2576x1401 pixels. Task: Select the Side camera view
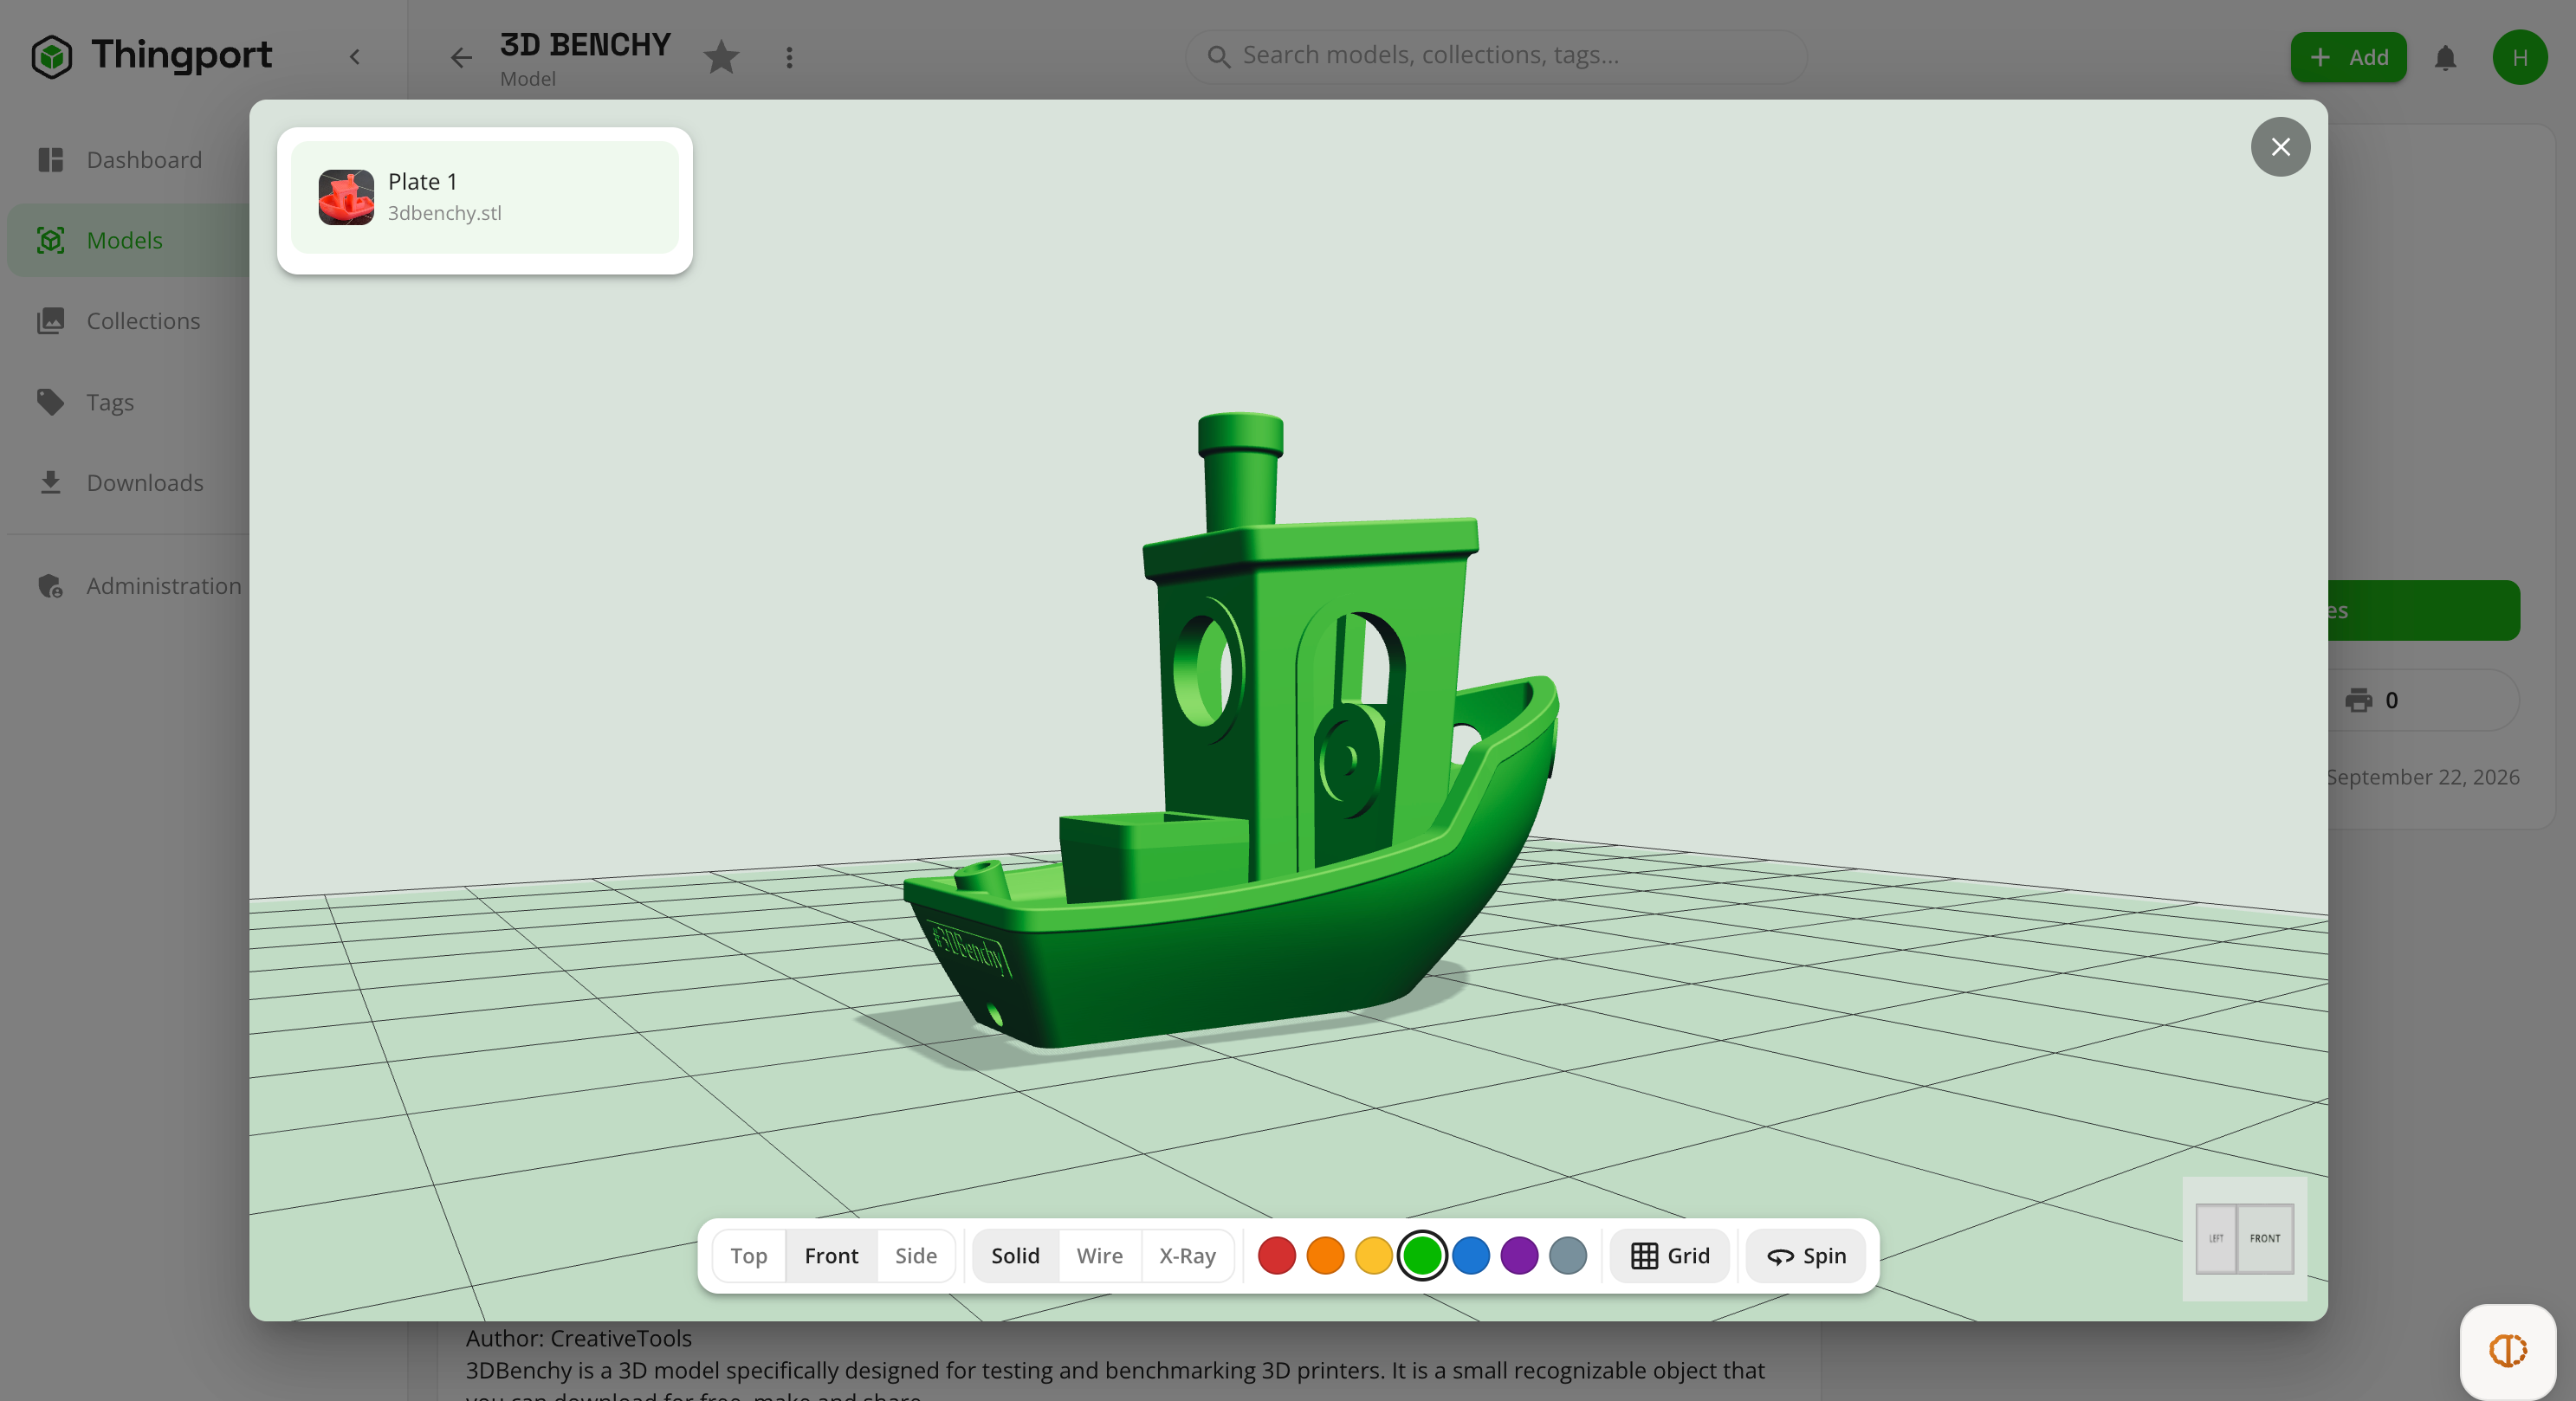point(915,1255)
